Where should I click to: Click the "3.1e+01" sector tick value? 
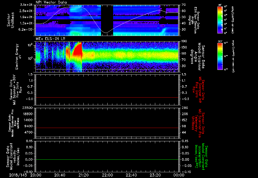(x=26, y=5)
